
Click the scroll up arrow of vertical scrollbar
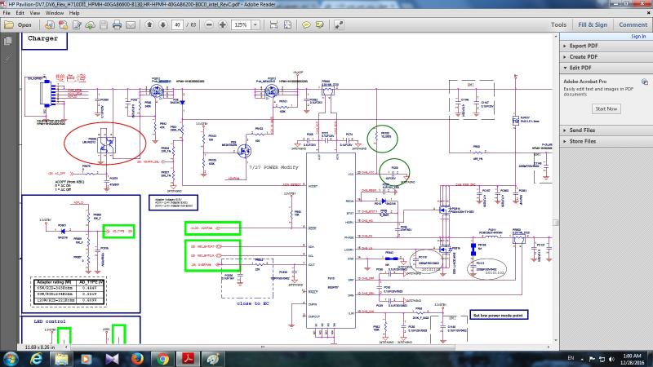coord(556,37)
